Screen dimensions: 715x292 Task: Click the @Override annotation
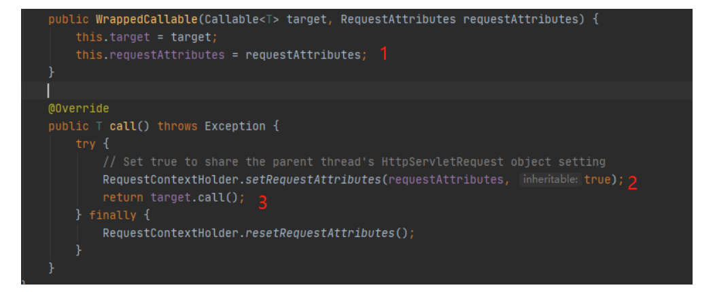point(79,109)
